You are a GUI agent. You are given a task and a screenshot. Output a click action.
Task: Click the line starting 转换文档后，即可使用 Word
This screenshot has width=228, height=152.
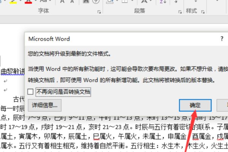[x=122, y=80]
